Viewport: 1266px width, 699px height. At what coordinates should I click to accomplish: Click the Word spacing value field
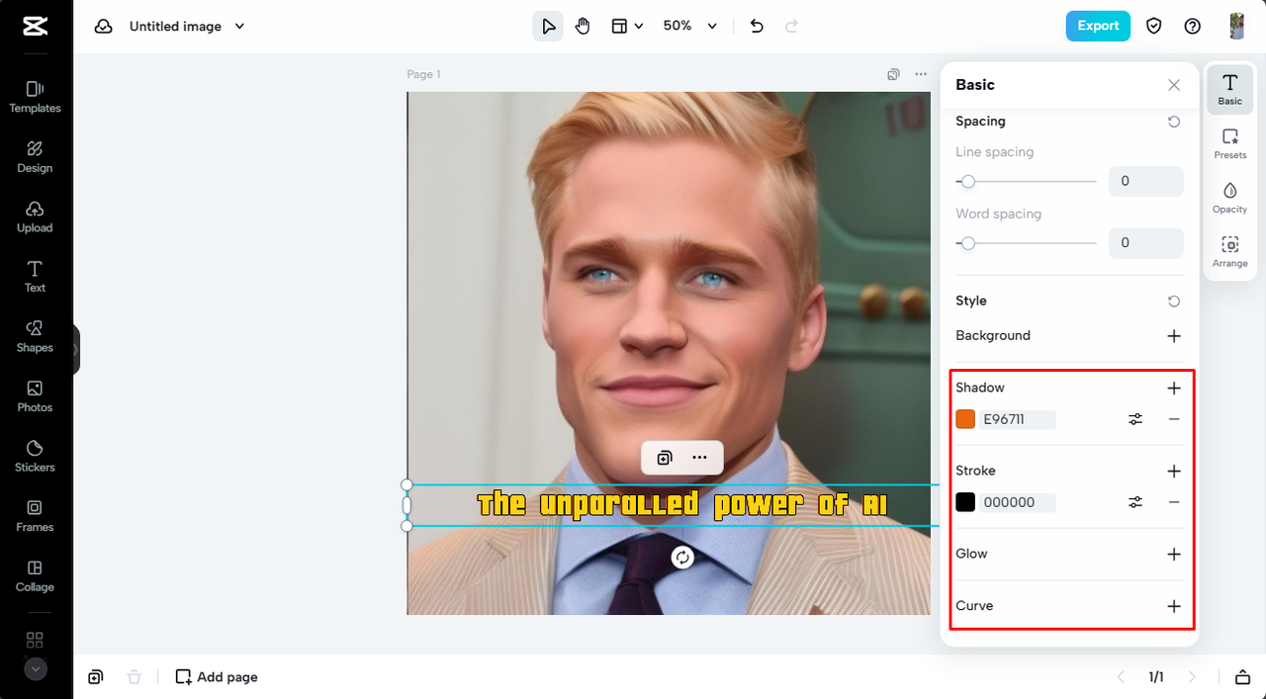[x=1145, y=243]
